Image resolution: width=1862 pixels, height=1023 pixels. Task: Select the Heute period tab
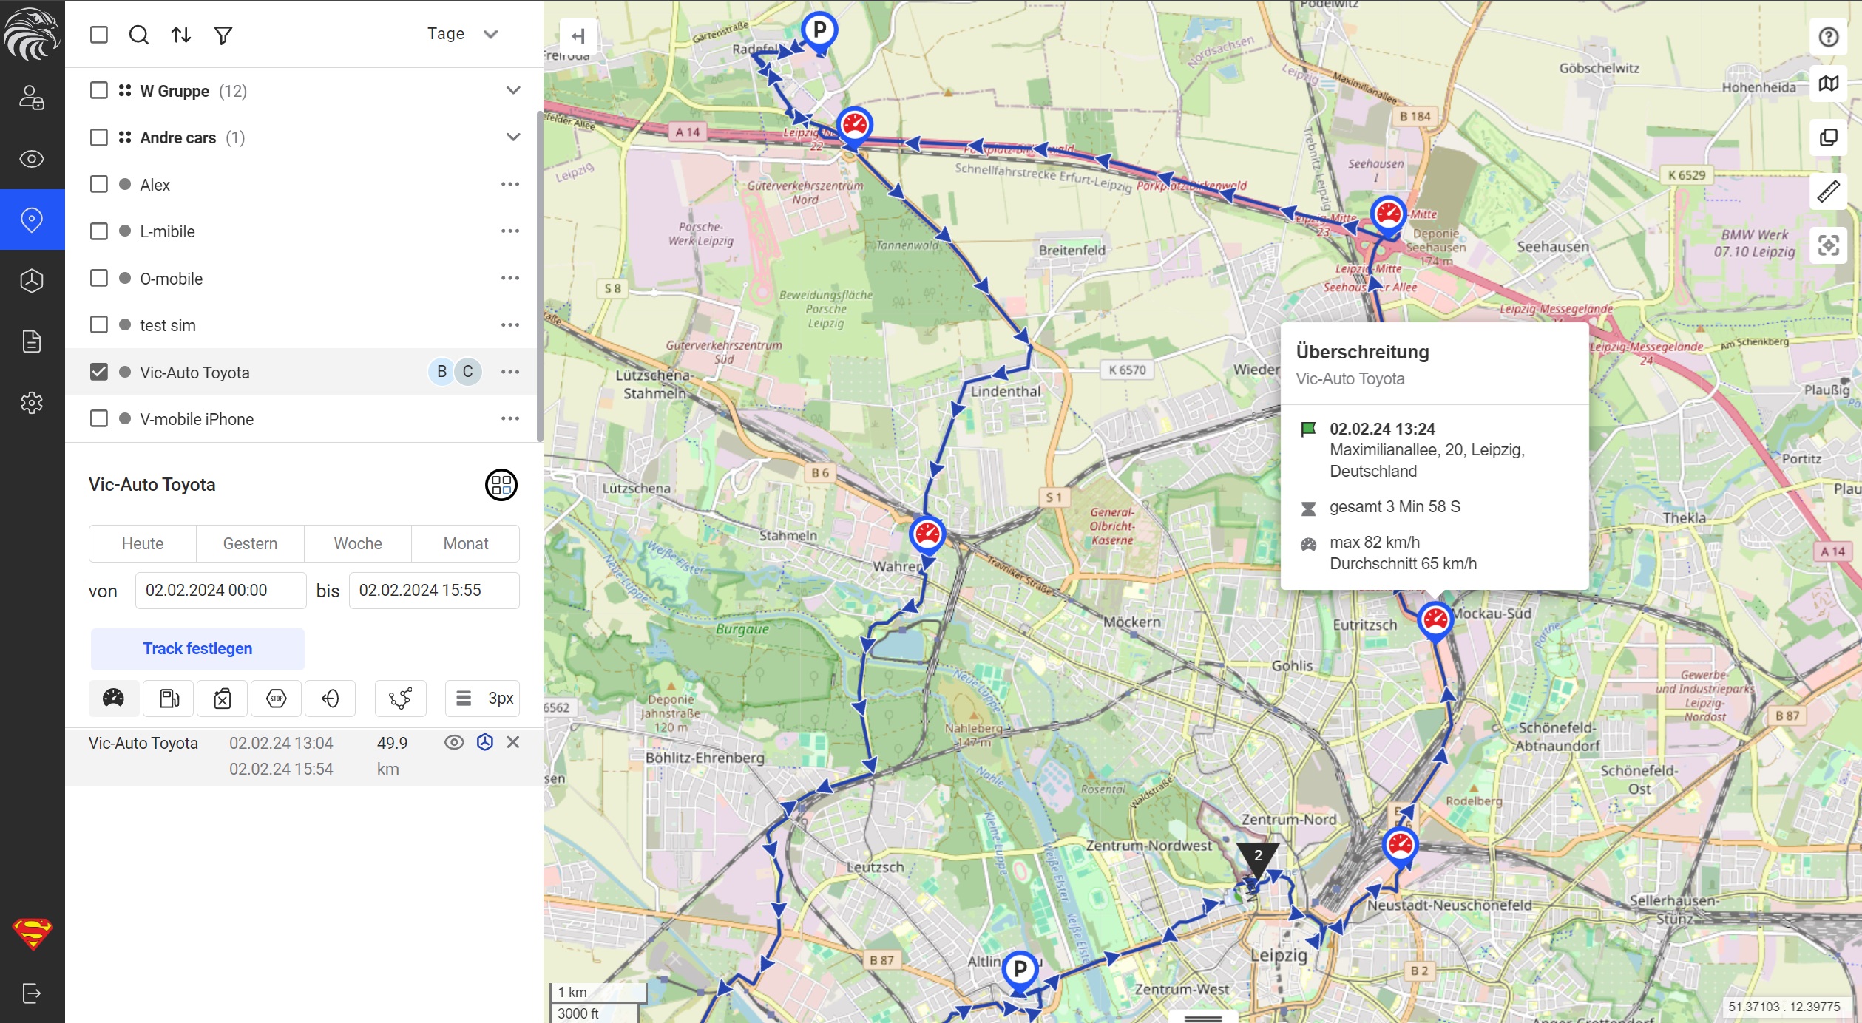[x=143, y=543]
